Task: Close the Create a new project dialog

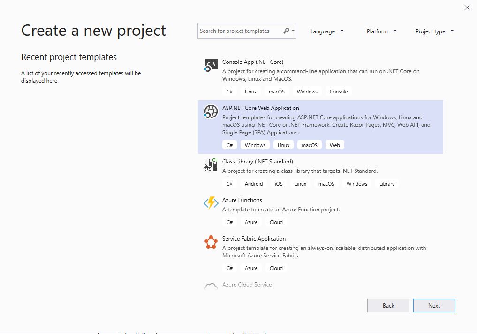Action: point(467,8)
